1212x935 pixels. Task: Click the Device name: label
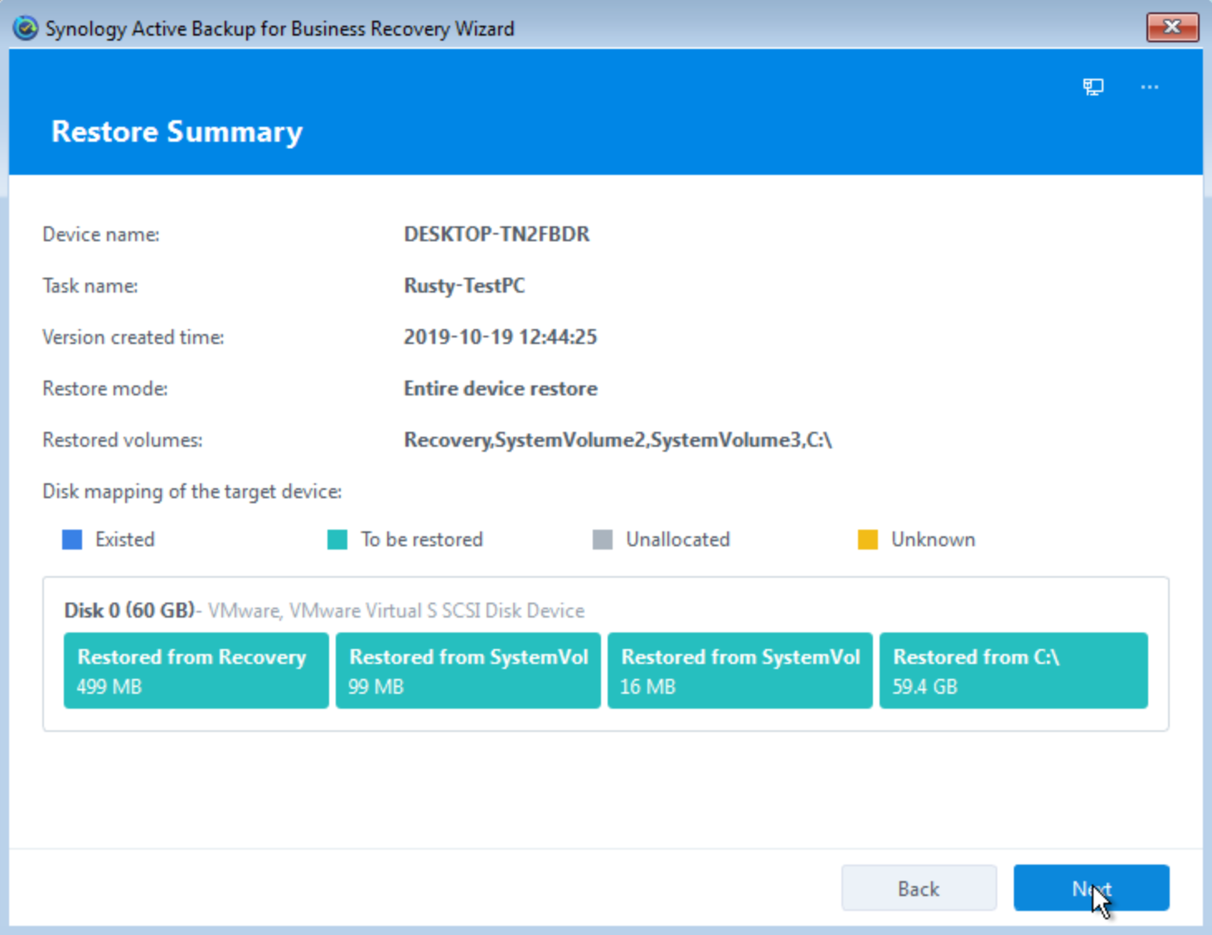pyautogui.click(x=101, y=235)
